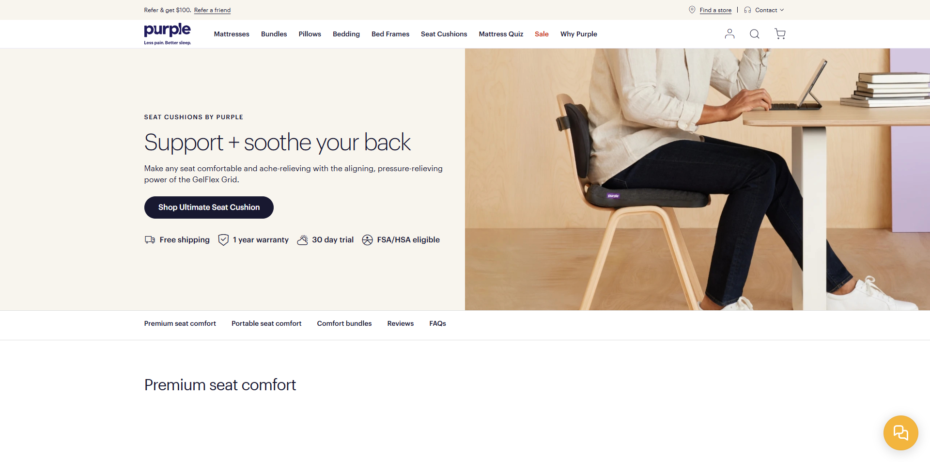Go to the Reviews anchor tab

pos(400,323)
